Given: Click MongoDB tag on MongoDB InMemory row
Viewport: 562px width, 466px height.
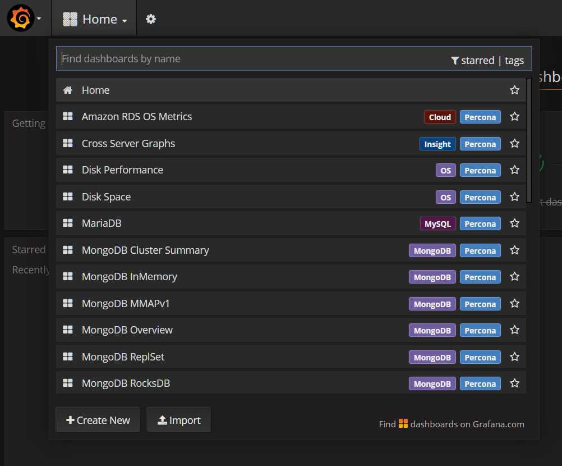Looking at the screenshot, I should click(432, 277).
